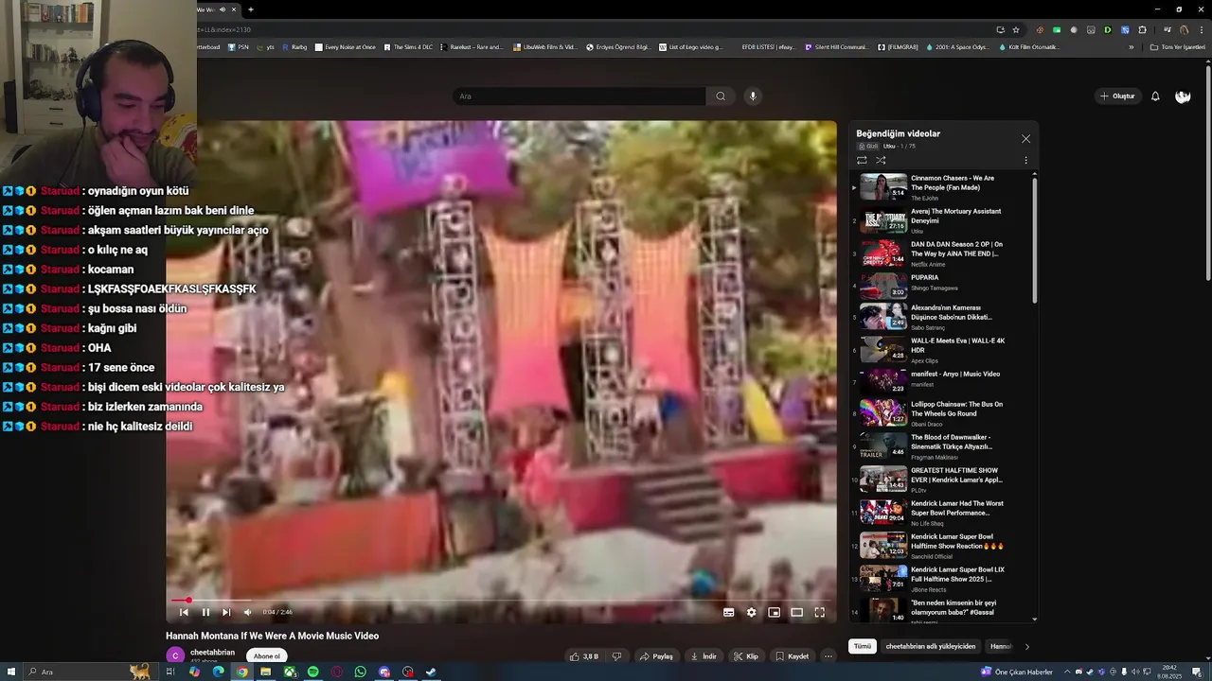The image size is (1212, 681).
Task: Open Every Noise at Once bookmark
Action: tap(346, 46)
